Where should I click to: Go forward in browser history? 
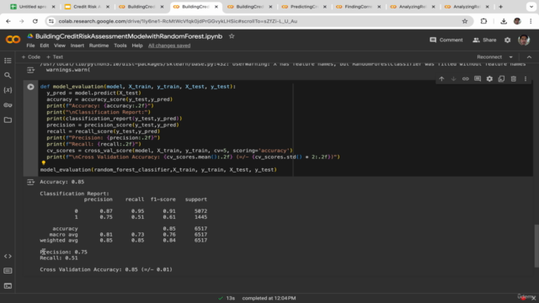tap(22, 21)
